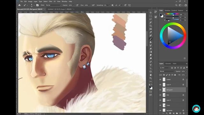Open the Smoothing dropdown arrow
This screenshot has width=204, height=115.
pyautogui.click(x=109, y=5)
